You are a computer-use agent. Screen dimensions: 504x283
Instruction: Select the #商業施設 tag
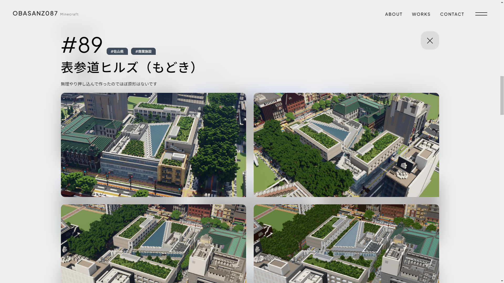point(143,51)
